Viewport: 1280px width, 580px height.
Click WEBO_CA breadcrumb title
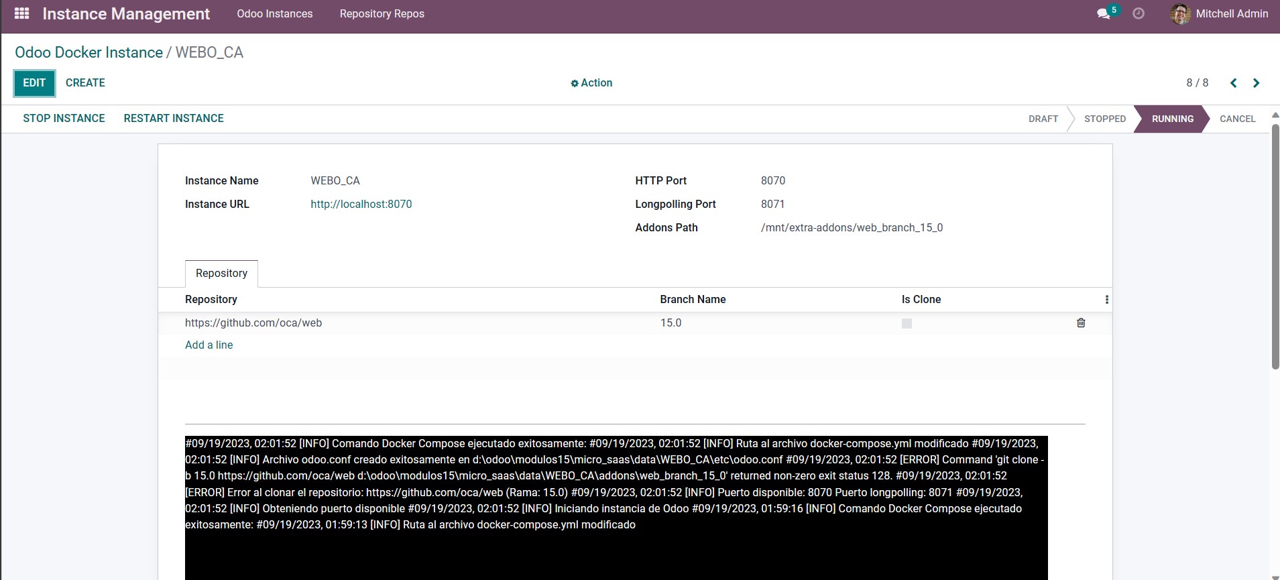tap(209, 52)
